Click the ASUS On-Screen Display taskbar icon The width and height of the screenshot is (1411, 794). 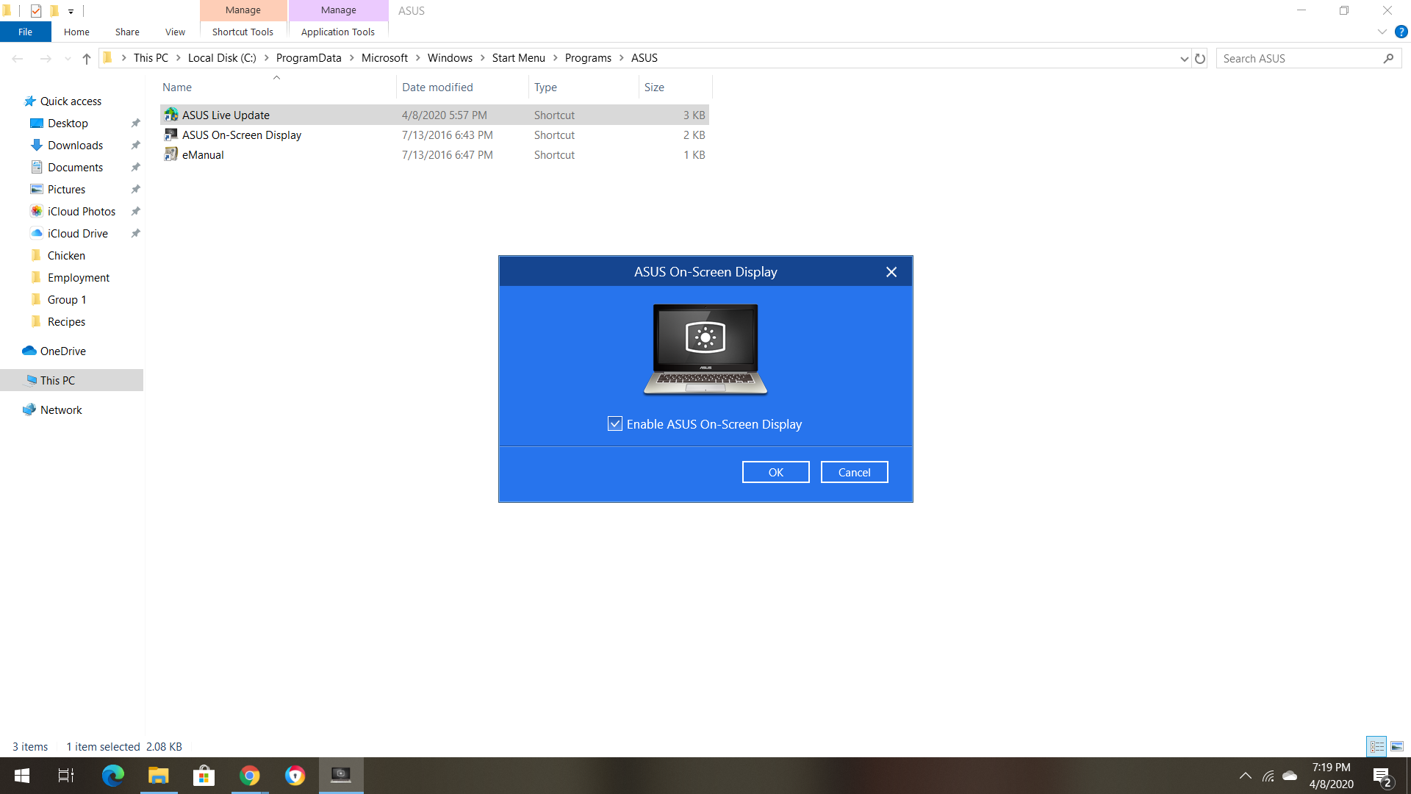point(341,775)
